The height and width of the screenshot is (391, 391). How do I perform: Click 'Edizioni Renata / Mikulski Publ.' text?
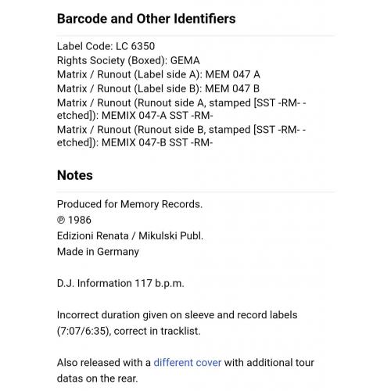point(130,236)
